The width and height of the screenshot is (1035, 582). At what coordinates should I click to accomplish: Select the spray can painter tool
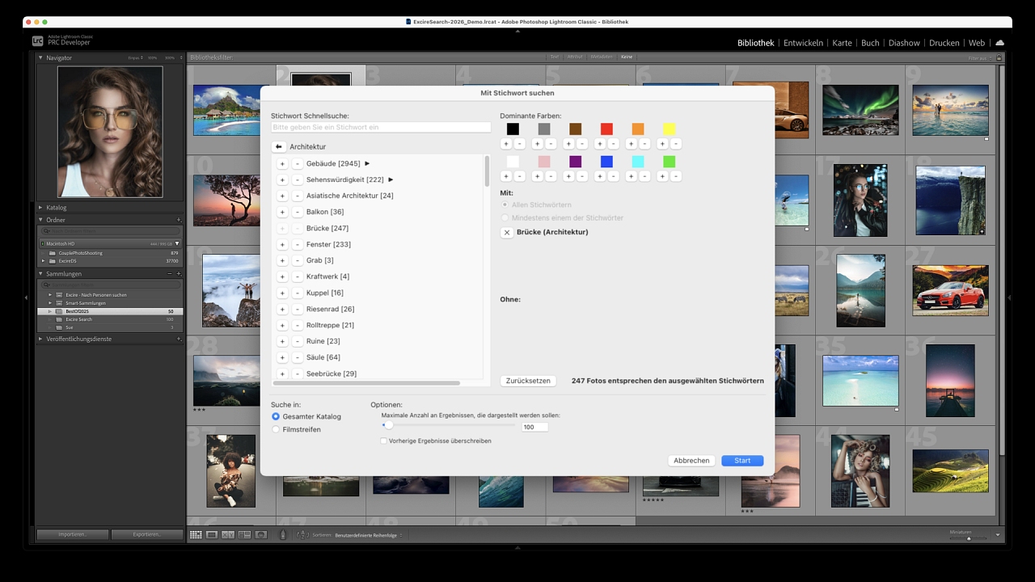283,535
